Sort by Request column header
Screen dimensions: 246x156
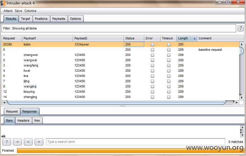point(12,38)
